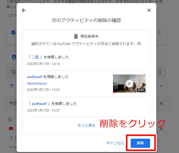
Task: Click the speech-bubble icon in the background list
Action: pos(10,119)
